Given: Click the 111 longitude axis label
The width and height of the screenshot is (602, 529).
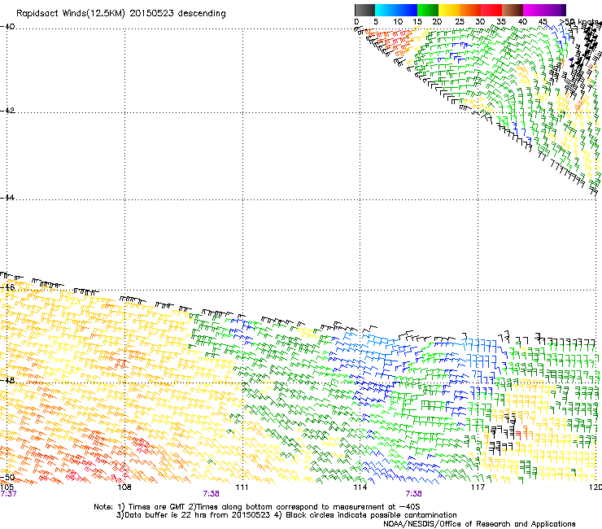Looking at the screenshot, I should pos(242,487).
